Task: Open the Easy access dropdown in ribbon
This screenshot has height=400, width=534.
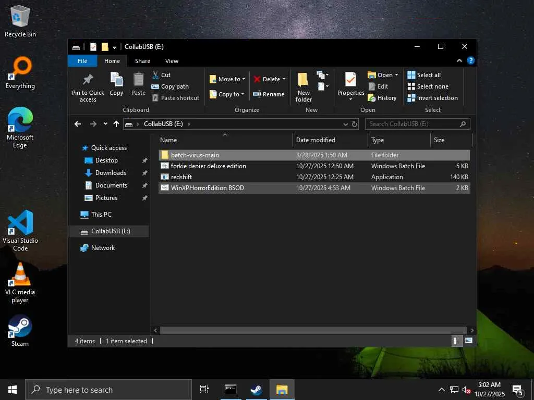Action: tap(323, 86)
